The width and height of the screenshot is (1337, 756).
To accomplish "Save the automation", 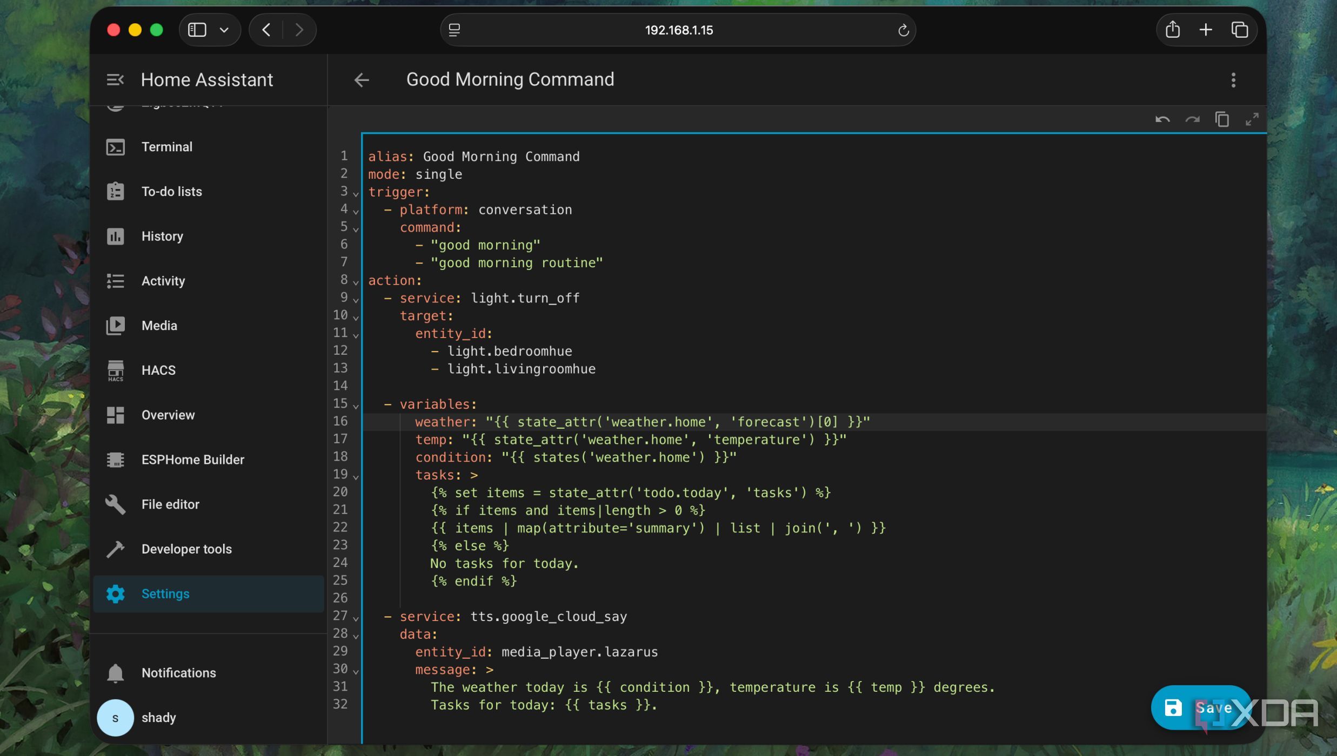I will 1201,708.
